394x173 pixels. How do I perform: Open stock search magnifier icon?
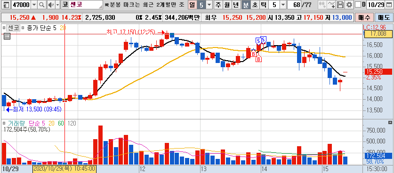tap(42, 5)
